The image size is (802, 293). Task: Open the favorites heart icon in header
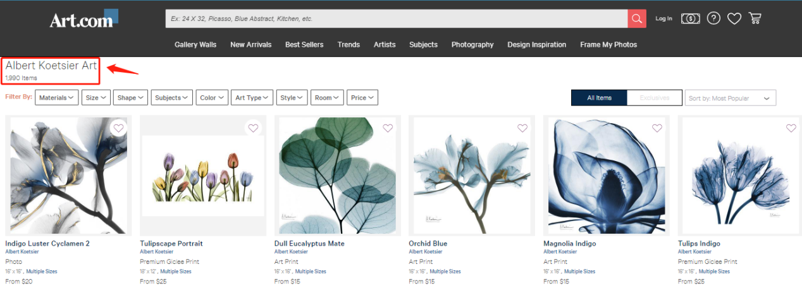click(x=734, y=18)
